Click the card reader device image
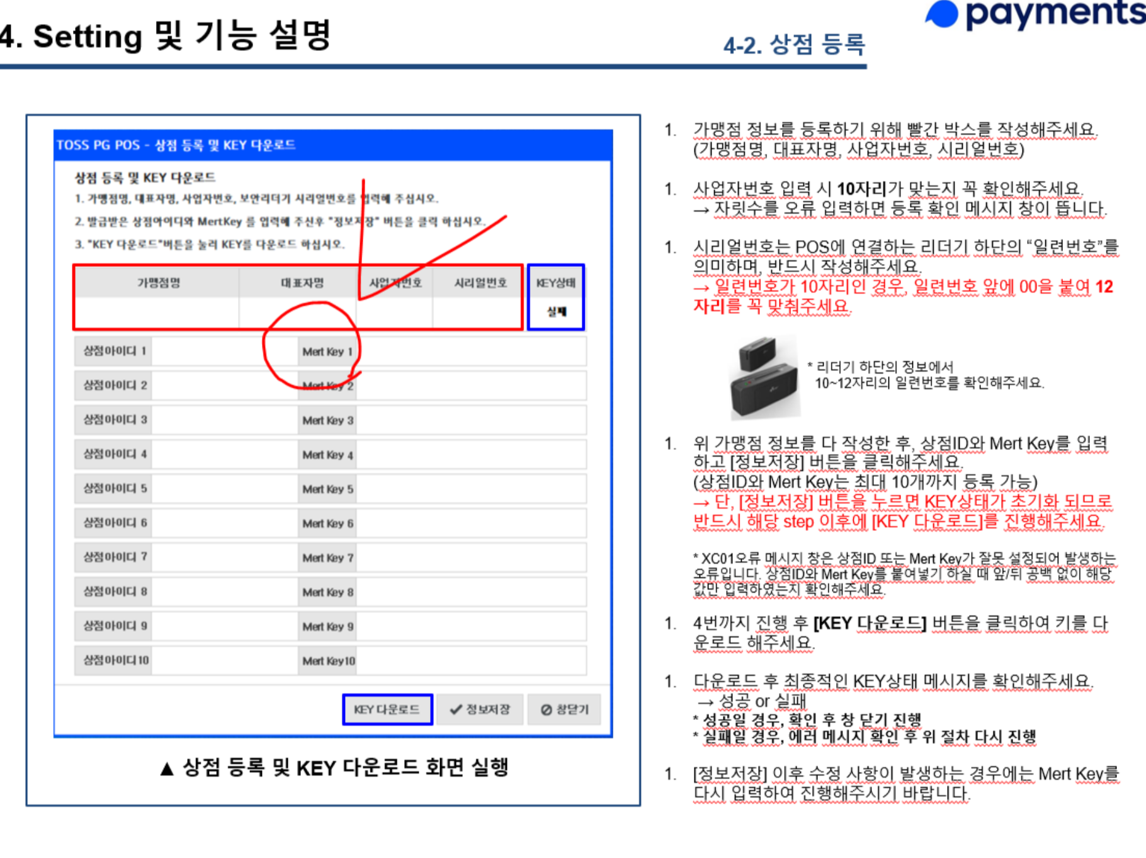Screen dimensions: 1146x858 coord(764,378)
